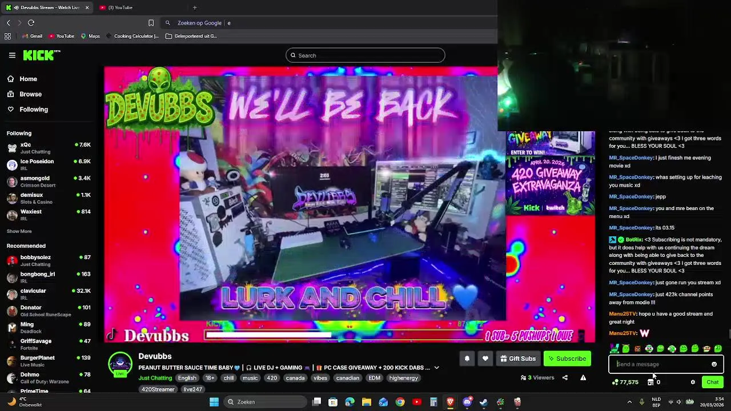
Task: Toggle the notification bell for Devubbs
Action: 467,358
